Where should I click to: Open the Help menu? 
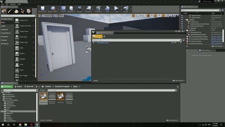click(19, 4)
